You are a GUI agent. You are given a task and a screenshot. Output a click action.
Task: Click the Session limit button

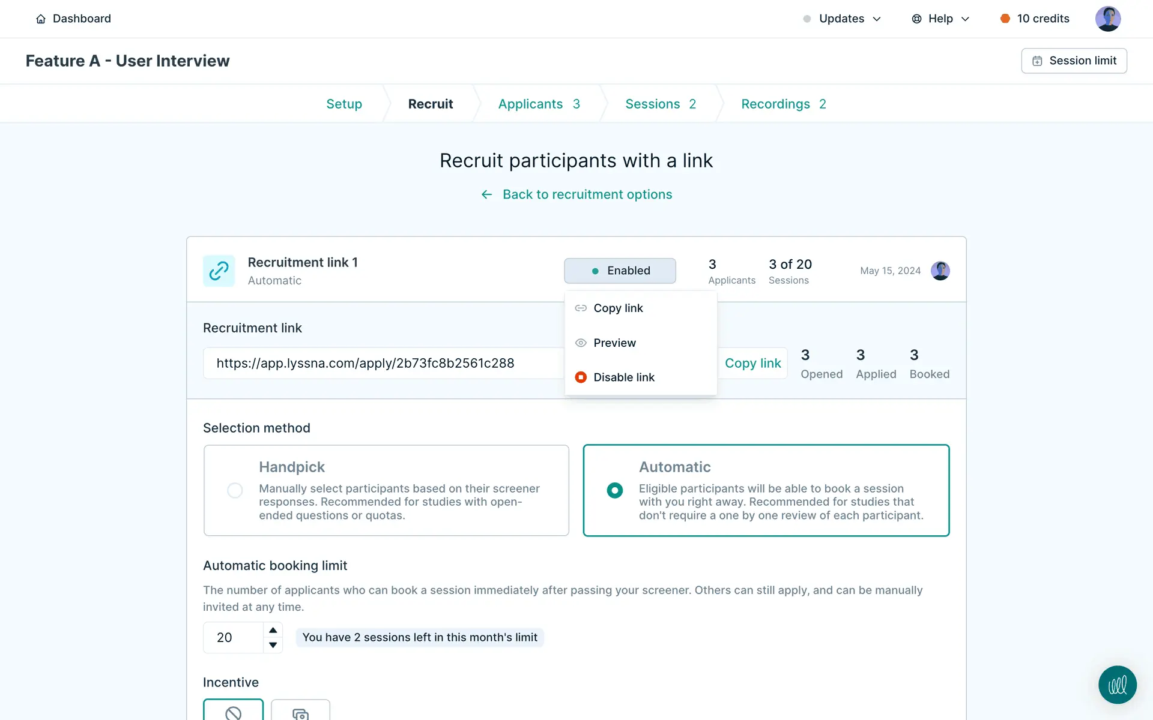click(x=1074, y=61)
